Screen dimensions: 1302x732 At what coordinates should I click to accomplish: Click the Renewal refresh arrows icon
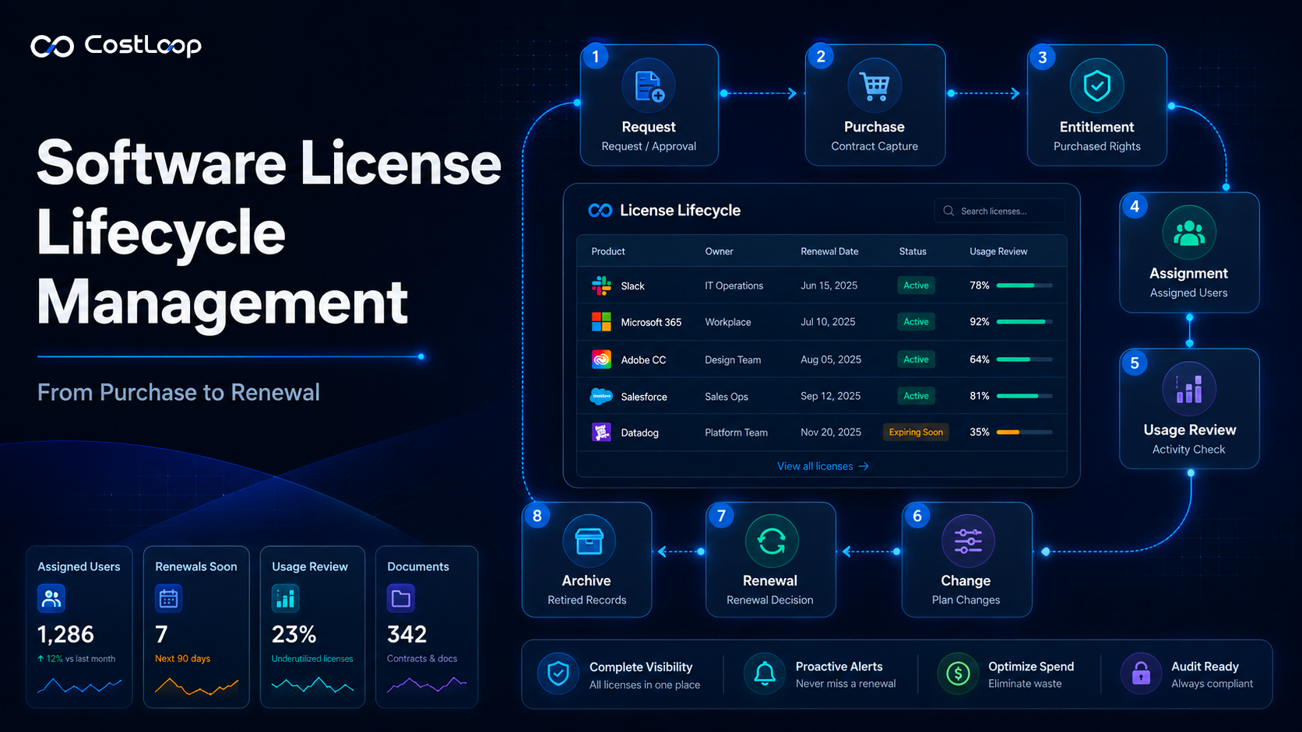click(x=772, y=541)
